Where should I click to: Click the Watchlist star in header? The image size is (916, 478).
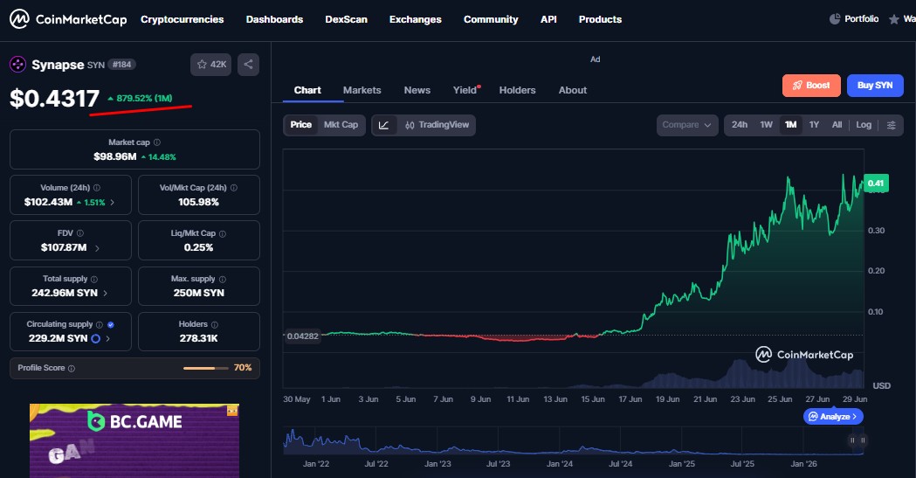(x=894, y=19)
